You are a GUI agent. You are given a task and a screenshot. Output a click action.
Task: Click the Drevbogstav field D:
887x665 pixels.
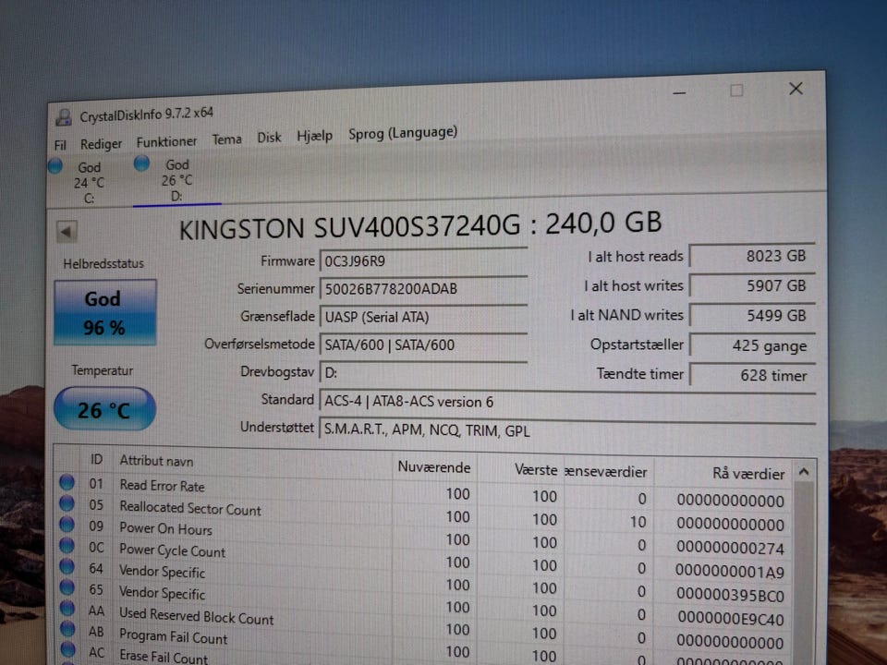[x=424, y=372]
